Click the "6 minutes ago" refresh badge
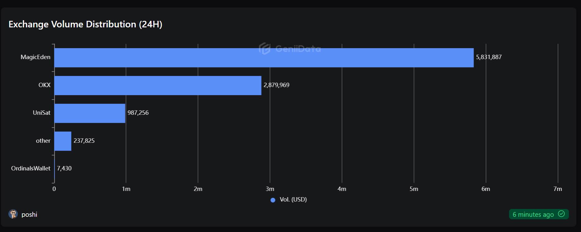The height and width of the screenshot is (232, 581). click(x=533, y=214)
